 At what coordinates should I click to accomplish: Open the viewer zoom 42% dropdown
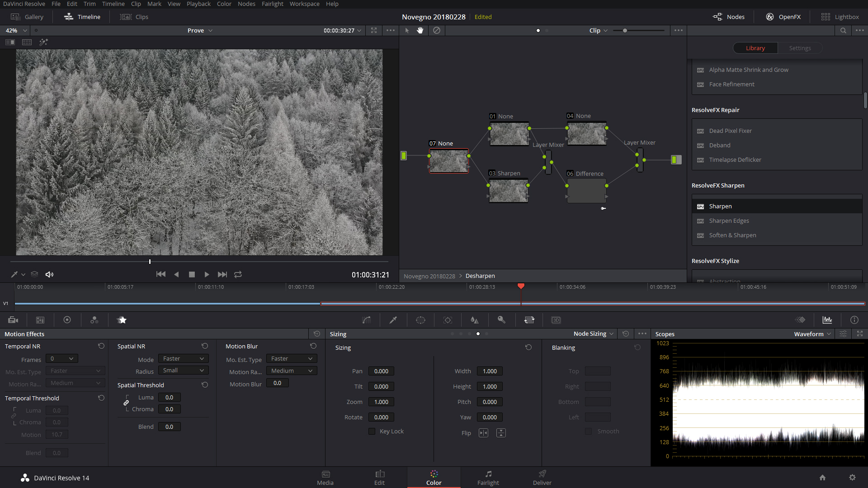pos(16,30)
